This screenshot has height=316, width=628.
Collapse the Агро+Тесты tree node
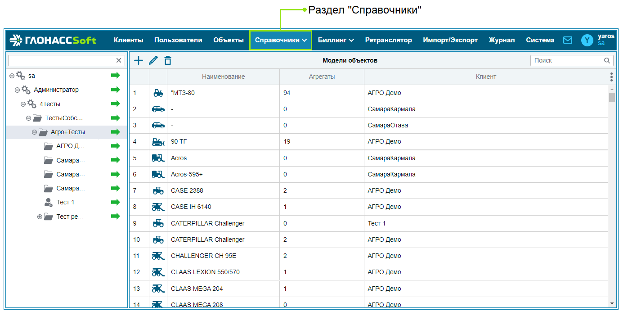pyautogui.click(x=34, y=132)
